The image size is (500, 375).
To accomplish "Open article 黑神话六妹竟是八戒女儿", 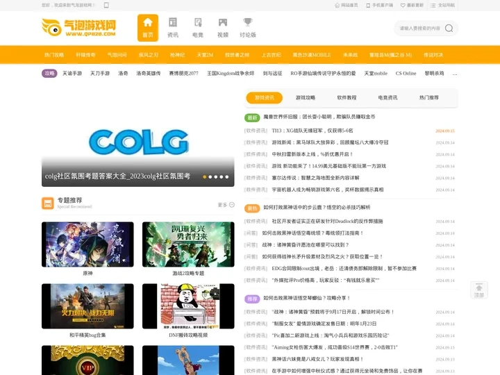I will coord(317,359).
